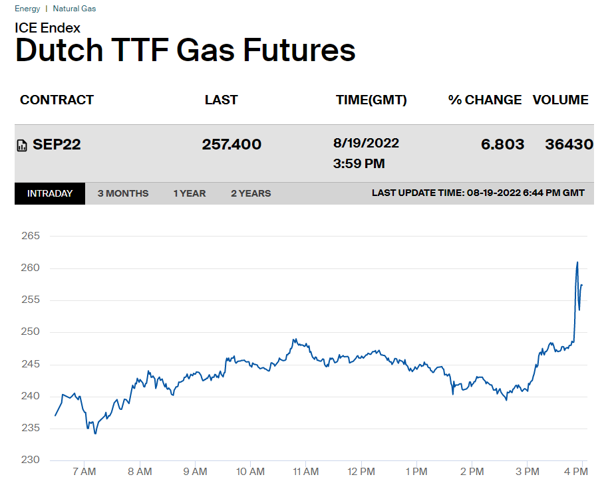The height and width of the screenshot is (485, 616).
Task: Click the 6.803 percent change value
Action: pos(502,144)
